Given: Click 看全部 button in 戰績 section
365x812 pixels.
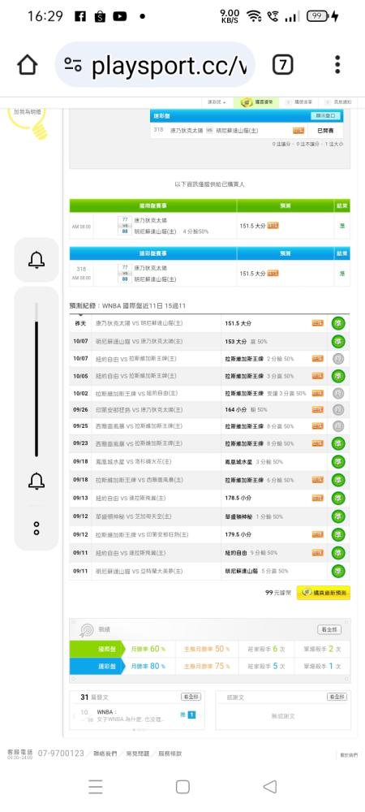Looking at the screenshot, I should [328, 629].
